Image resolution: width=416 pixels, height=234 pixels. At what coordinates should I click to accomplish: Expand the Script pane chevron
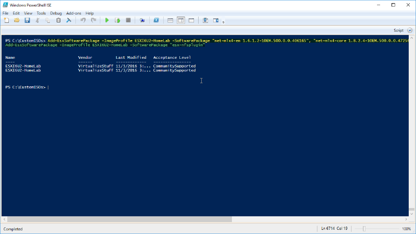pyautogui.click(x=410, y=30)
